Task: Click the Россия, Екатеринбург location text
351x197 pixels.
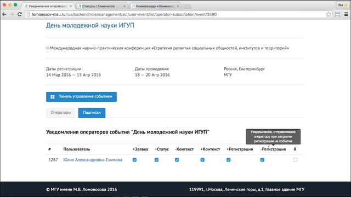Action: click(244, 69)
